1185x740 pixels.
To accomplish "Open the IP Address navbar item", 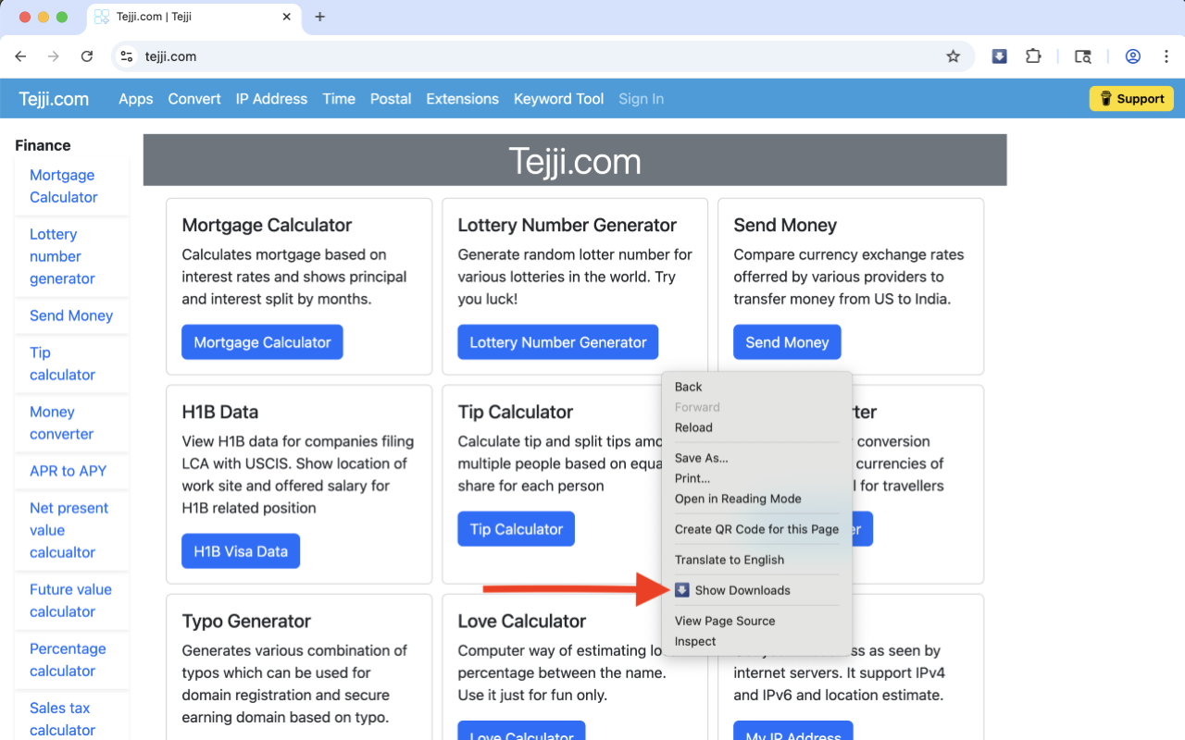I will coord(271,99).
